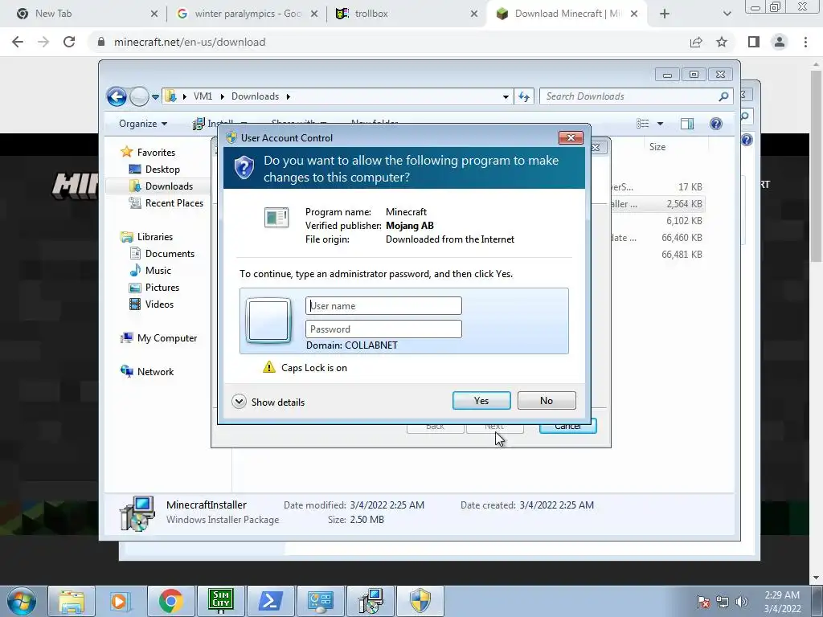This screenshot has height=617, width=823.
Task: Open the Organize menu
Action: pos(143,123)
